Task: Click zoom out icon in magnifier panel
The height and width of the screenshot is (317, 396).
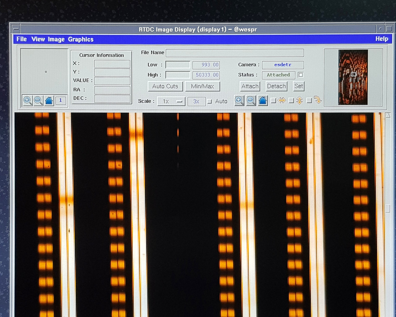Action: pyautogui.click(x=38, y=101)
